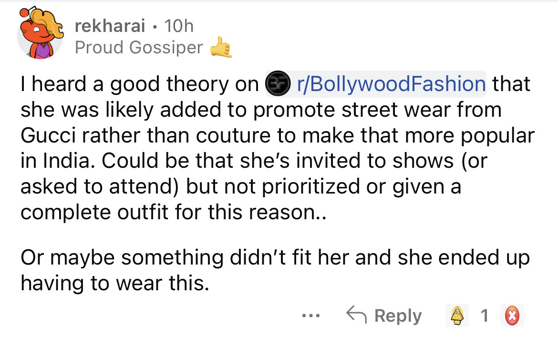Click the word Gucci in the comment

coord(44,136)
